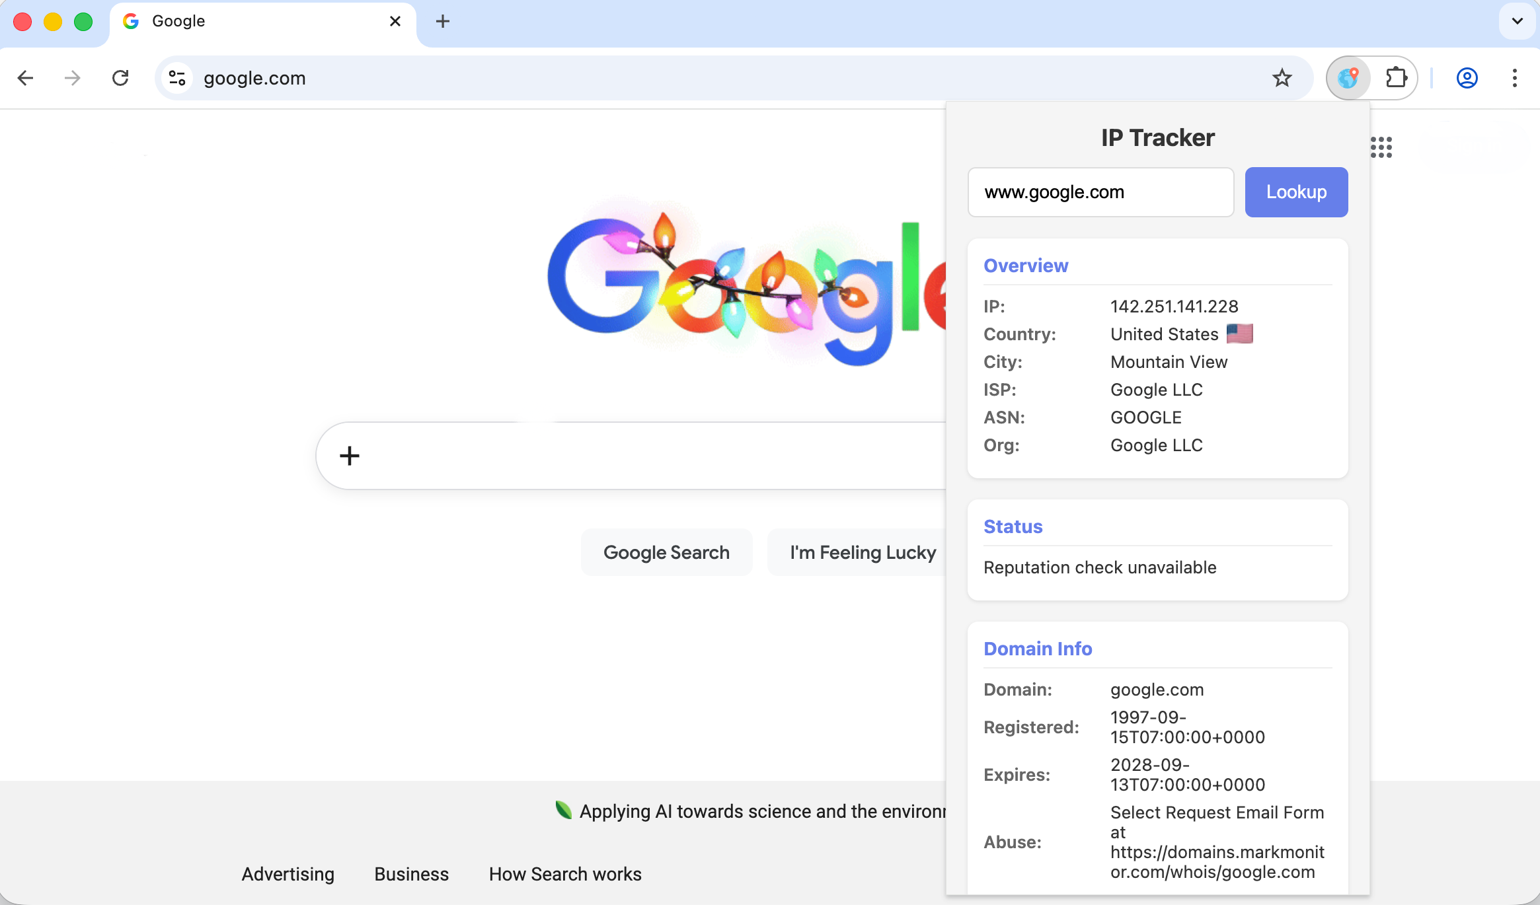Click the Registered date 1997-09-15

point(1188,727)
